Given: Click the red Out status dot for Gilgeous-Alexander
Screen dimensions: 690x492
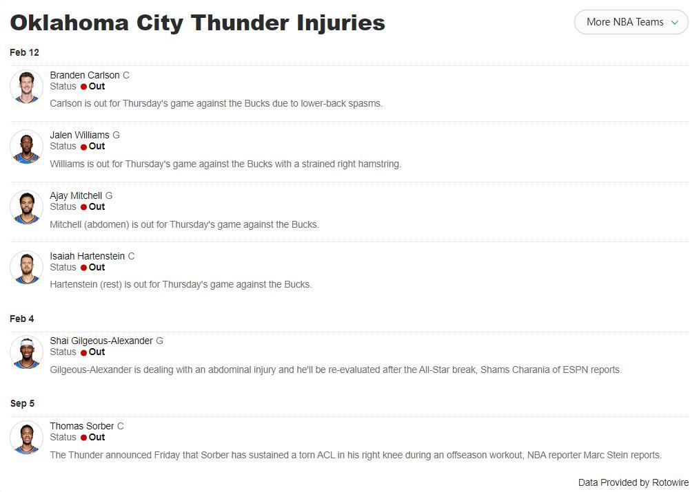Looking at the screenshot, I should pos(83,352).
